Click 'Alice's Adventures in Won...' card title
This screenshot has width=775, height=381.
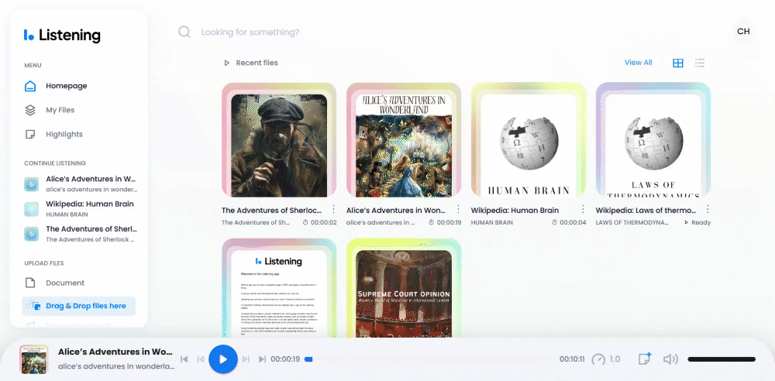point(396,210)
